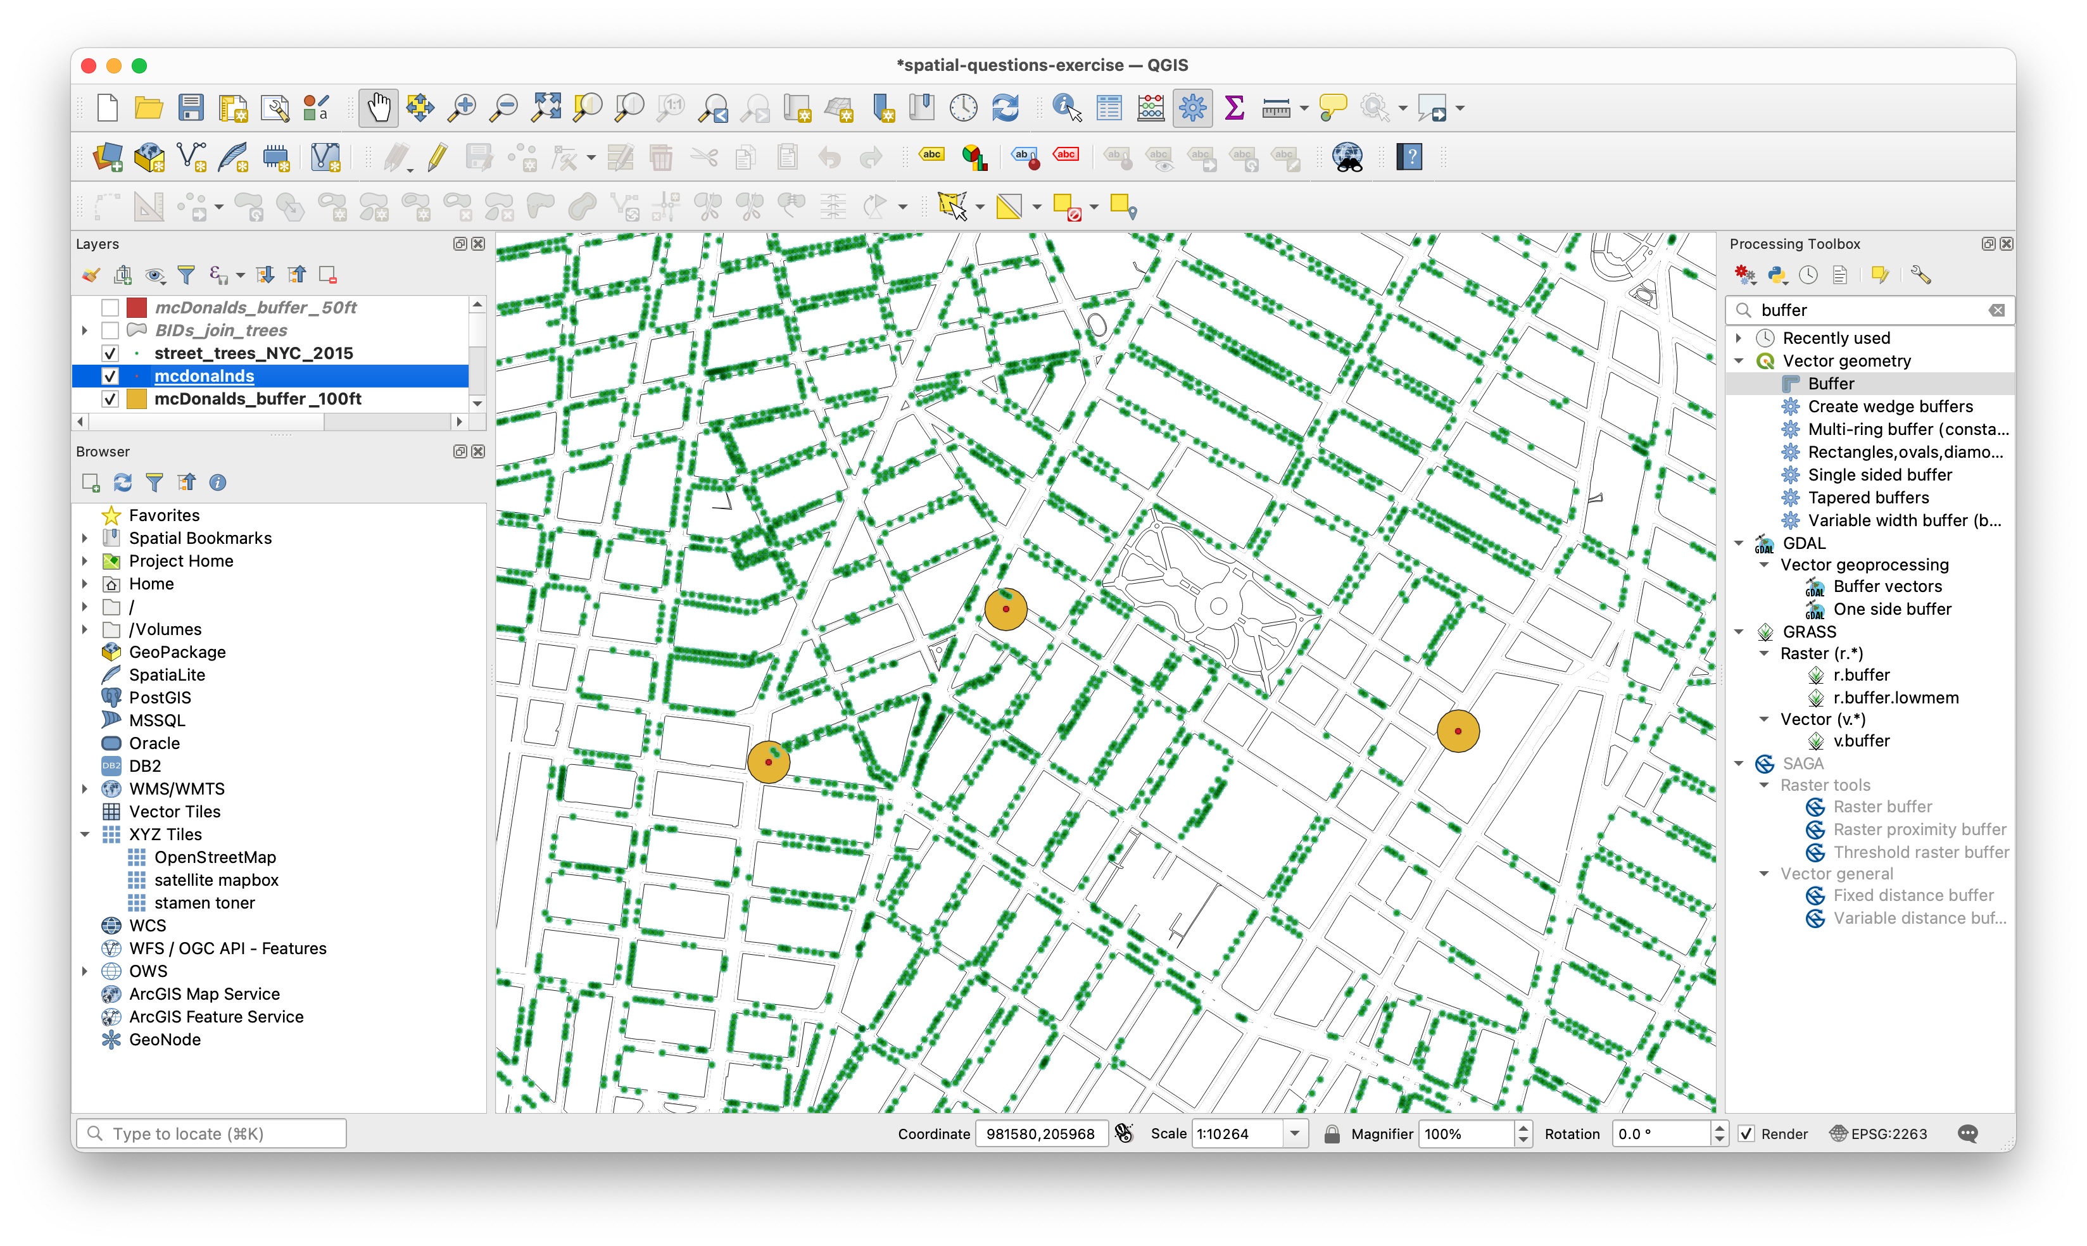Click the Save Project floppy icon

[x=191, y=108]
